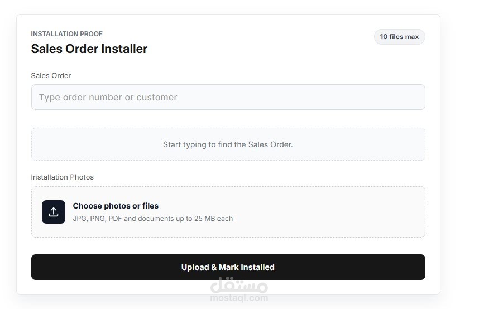Click the 25 MB each size limit text
This screenshot has width=479, height=309.
tap(213, 219)
